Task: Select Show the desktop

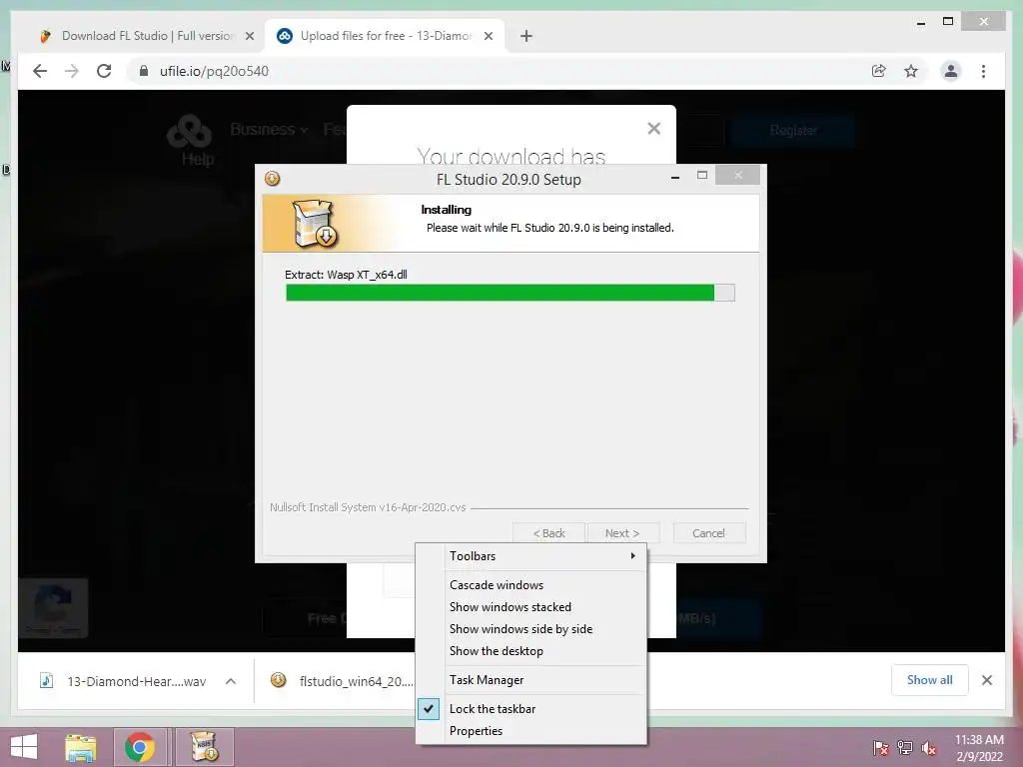Action: pos(531,651)
